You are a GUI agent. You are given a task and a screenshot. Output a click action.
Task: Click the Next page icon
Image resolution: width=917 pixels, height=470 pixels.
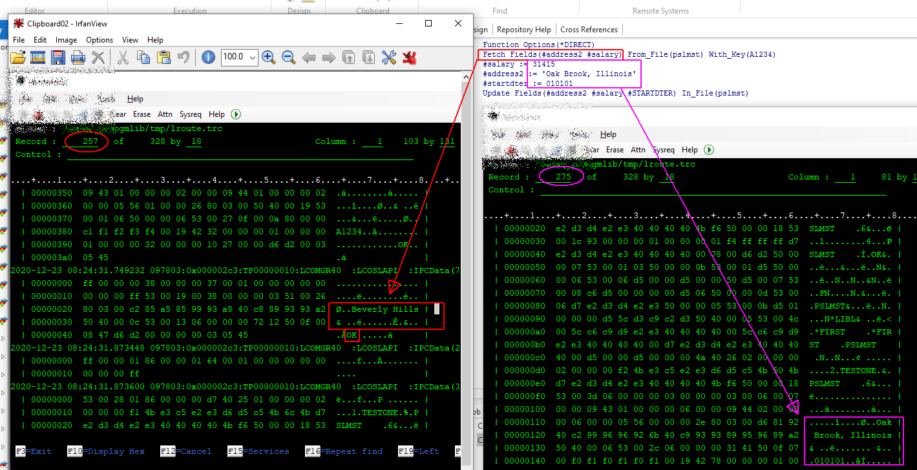coord(369,57)
